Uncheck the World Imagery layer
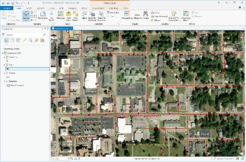Screen dimensions: 246x162 point(9,85)
